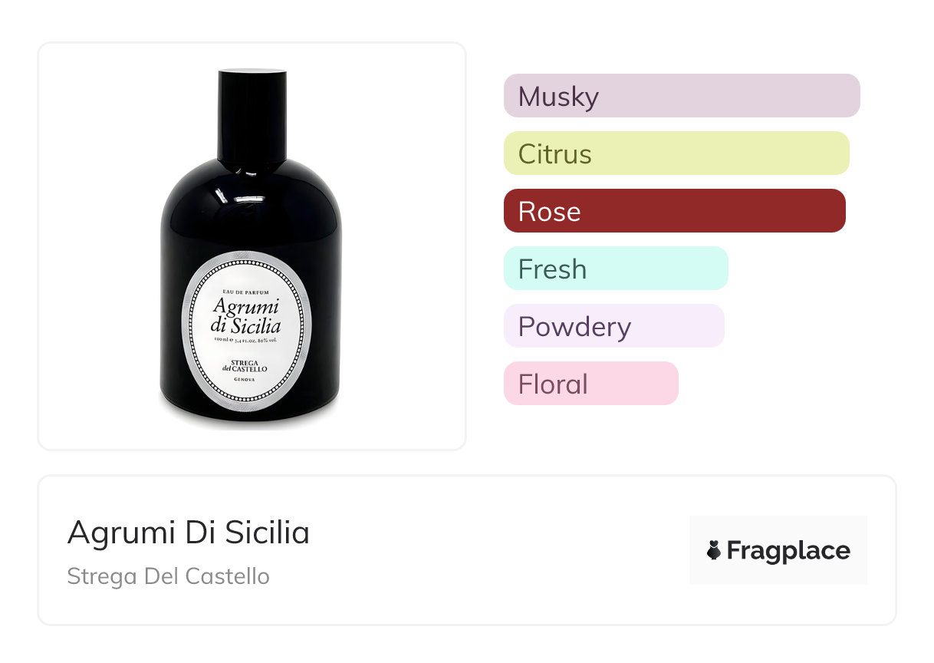Open the Strega Del Castello brand subtitle
934x663 pixels.
168,576
